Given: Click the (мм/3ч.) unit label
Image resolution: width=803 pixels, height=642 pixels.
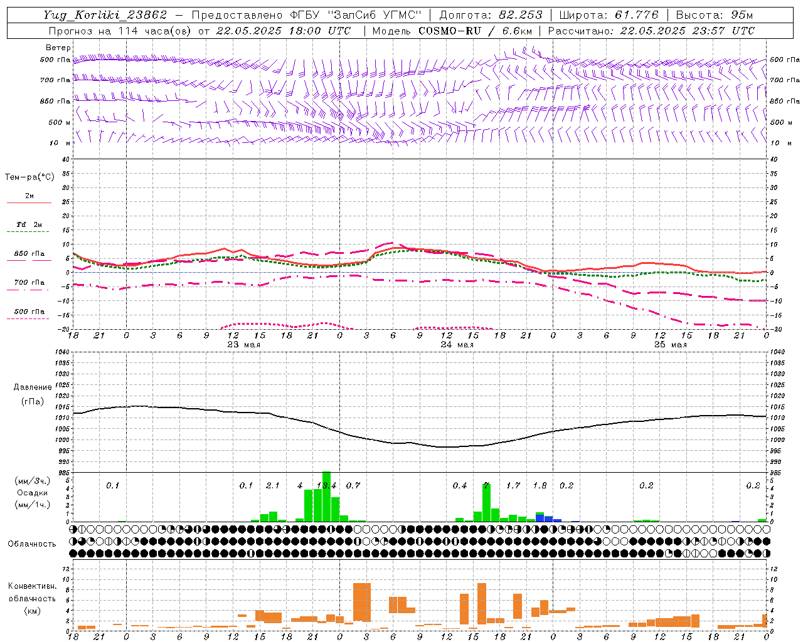Looking at the screenshot, I should [x=33, y=481].
